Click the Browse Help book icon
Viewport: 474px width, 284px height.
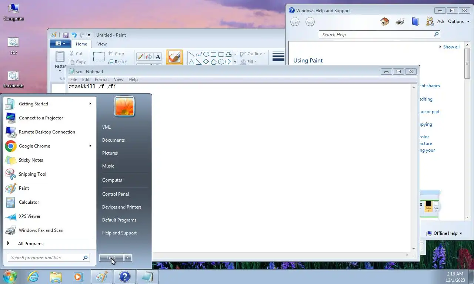(415, 21)
